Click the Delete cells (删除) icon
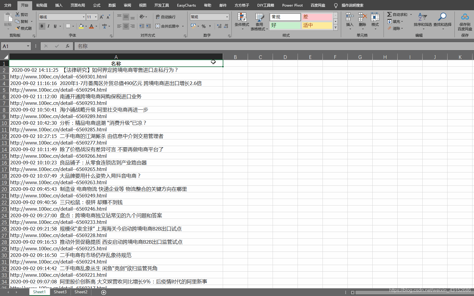 coord(362,17)
